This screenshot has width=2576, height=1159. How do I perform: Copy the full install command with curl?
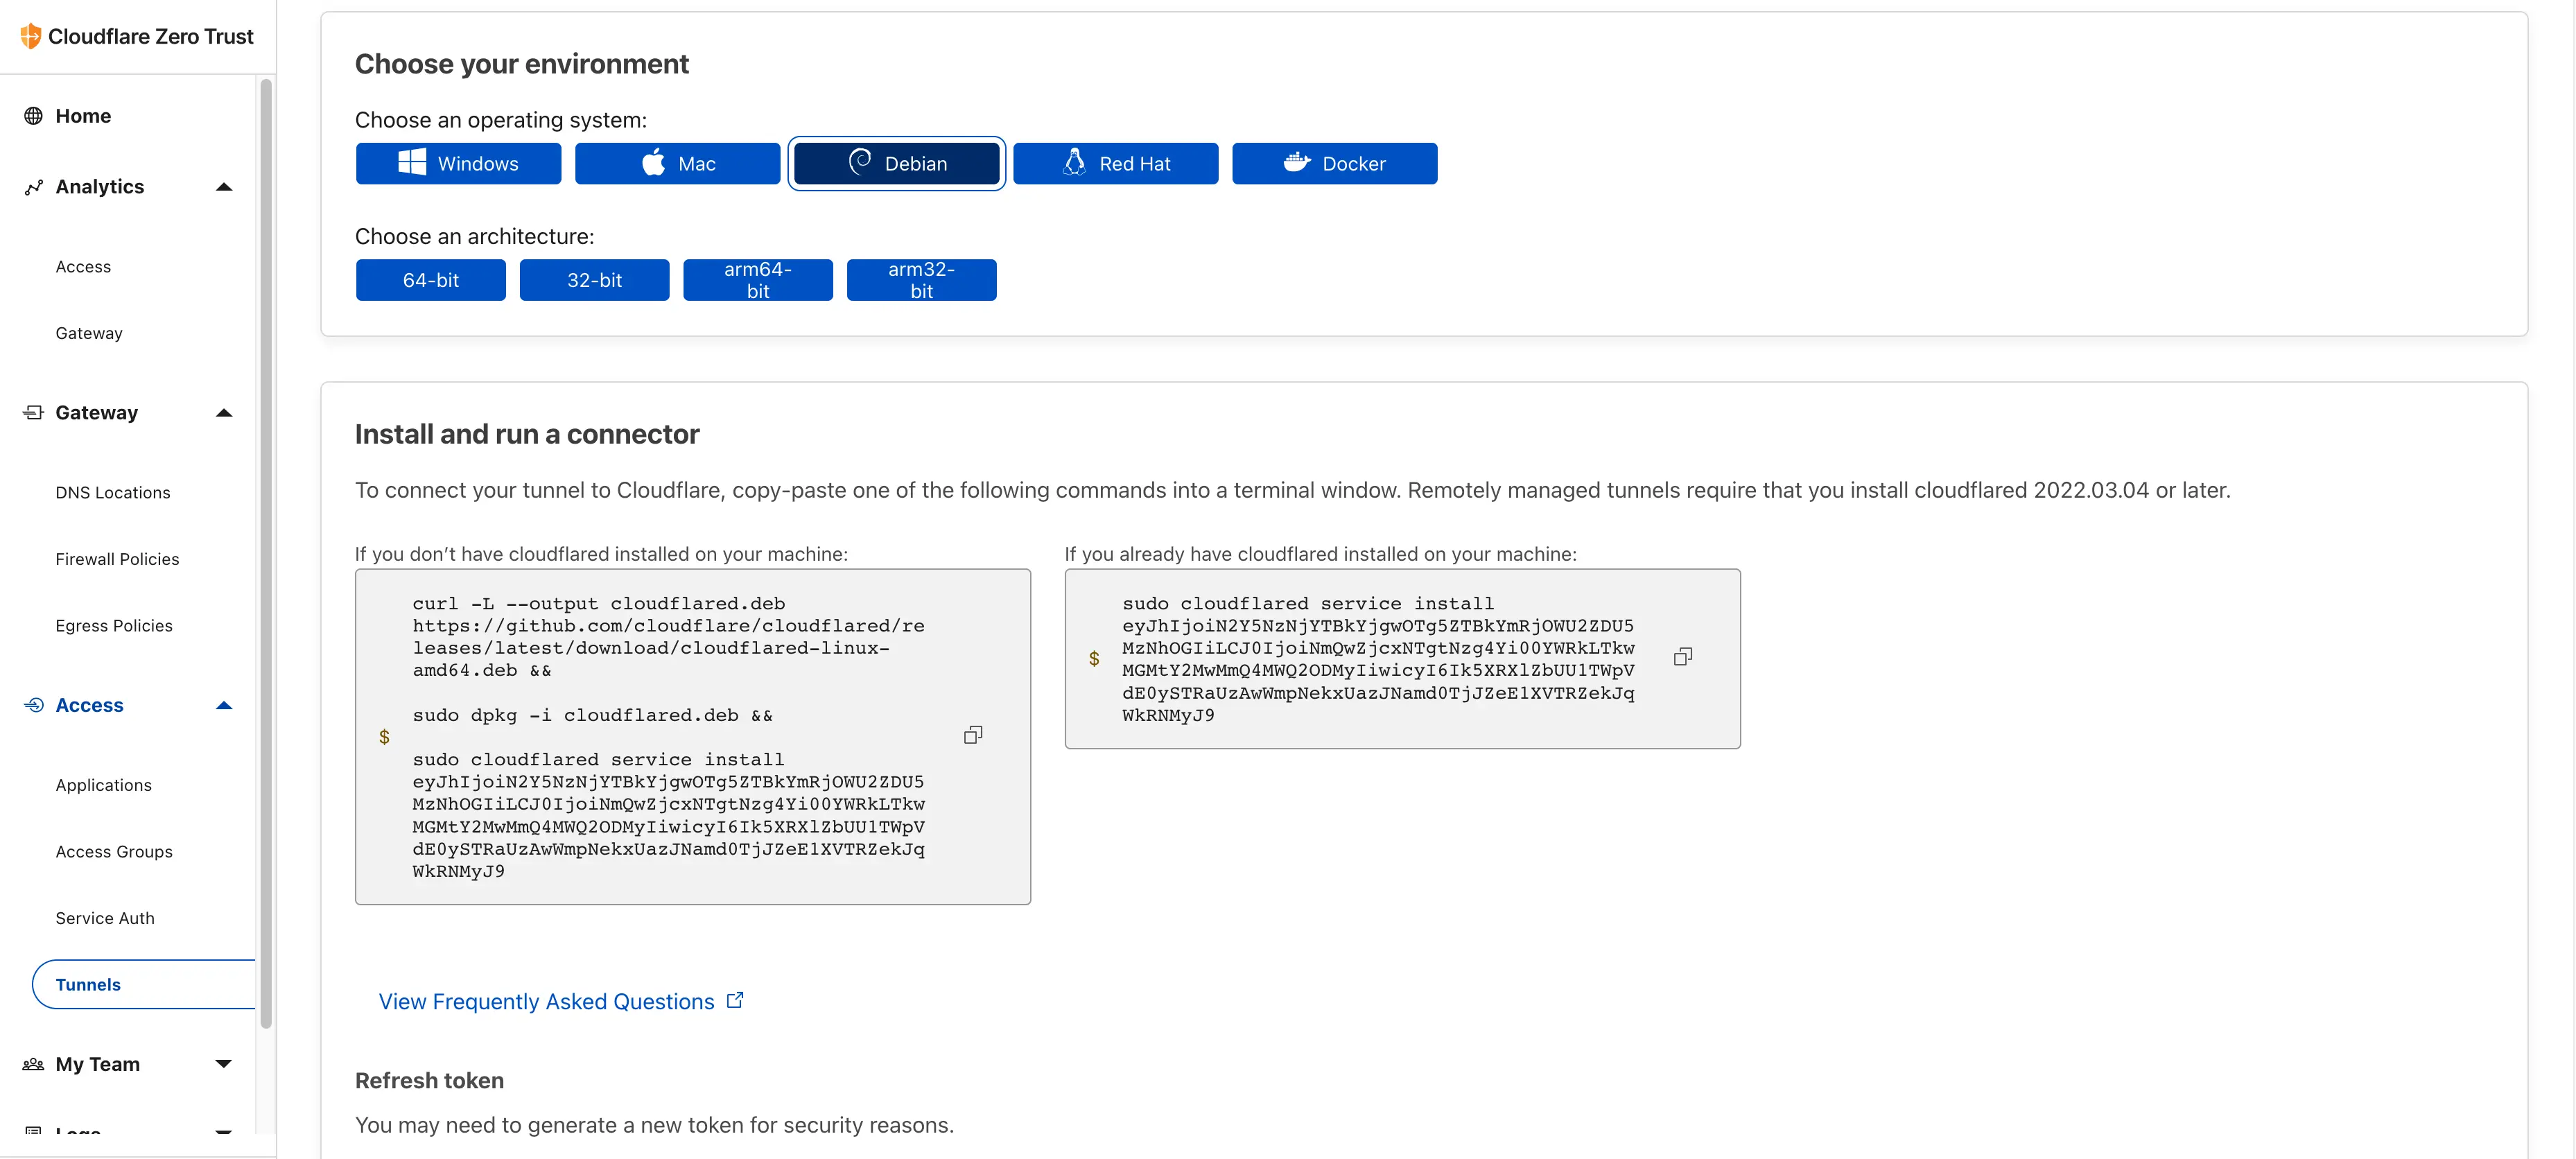tap(973, 735)
